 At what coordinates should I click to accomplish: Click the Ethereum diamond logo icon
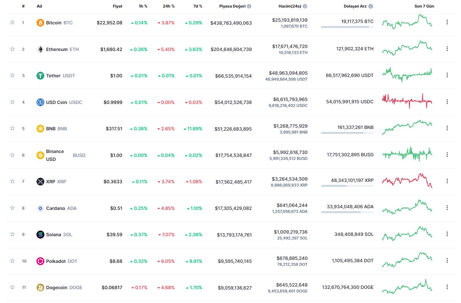coord(40,49)
